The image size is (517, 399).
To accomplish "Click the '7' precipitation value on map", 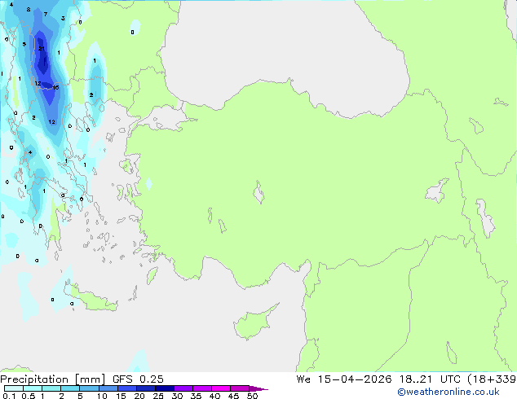I will 46,14.
